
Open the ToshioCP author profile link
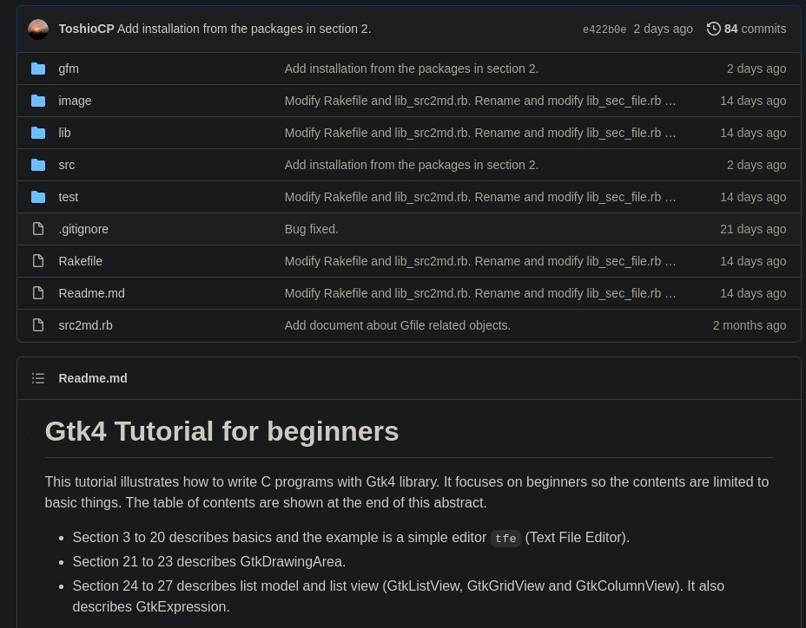click(86, 29)
